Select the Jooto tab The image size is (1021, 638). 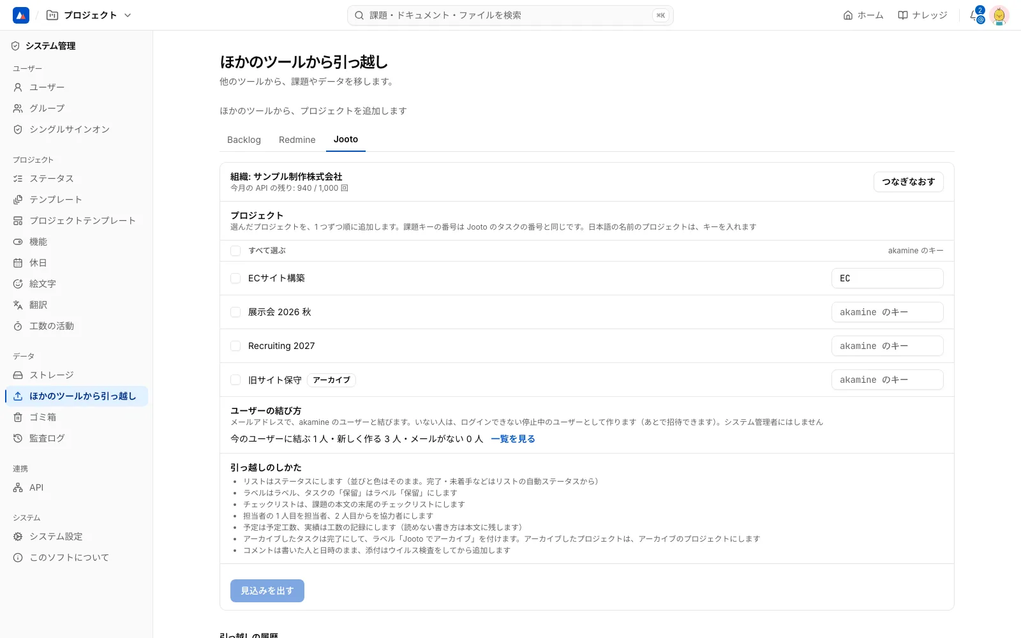tap(346, 139)
